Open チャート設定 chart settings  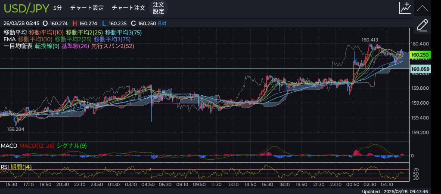click(x=87, y=8)
